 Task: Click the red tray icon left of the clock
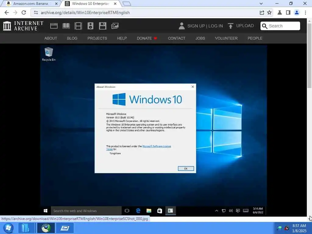pos(287,228)
